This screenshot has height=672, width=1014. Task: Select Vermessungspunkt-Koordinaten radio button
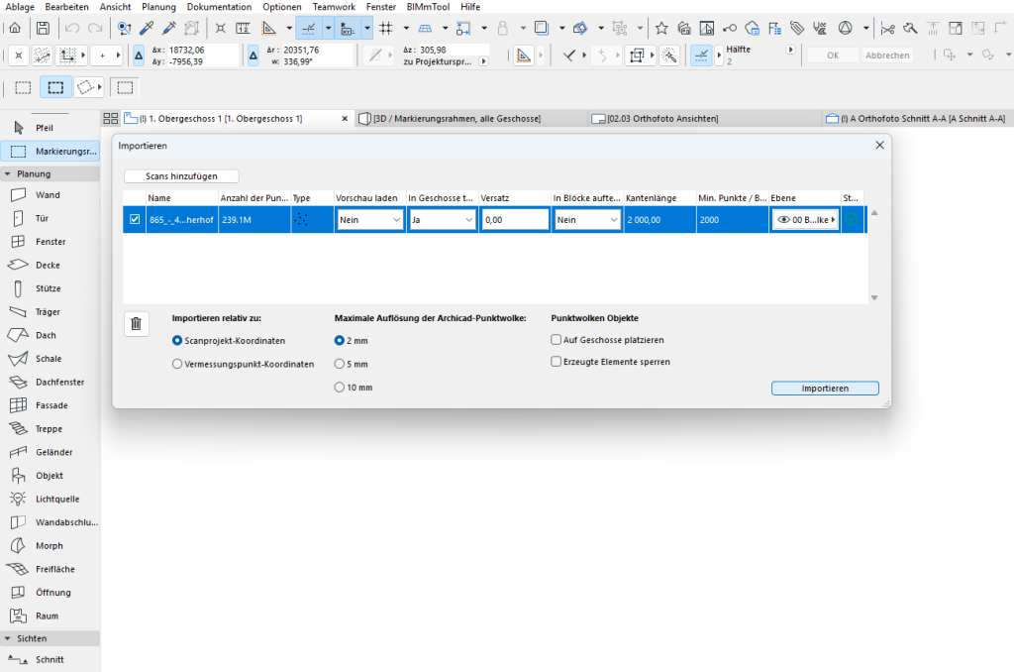click(x=177, y=364)
